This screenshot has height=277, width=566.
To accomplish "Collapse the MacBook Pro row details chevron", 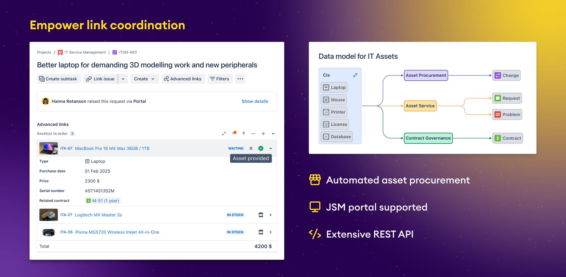I will tap(271, 148).
